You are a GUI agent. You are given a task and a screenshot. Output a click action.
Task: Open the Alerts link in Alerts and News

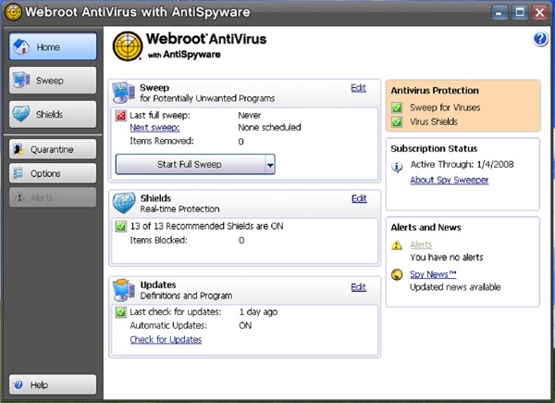pos(421,245)
